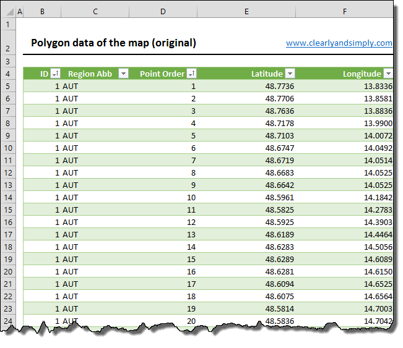
Task: Select row 2 header
Action: (x=8, y=43)
